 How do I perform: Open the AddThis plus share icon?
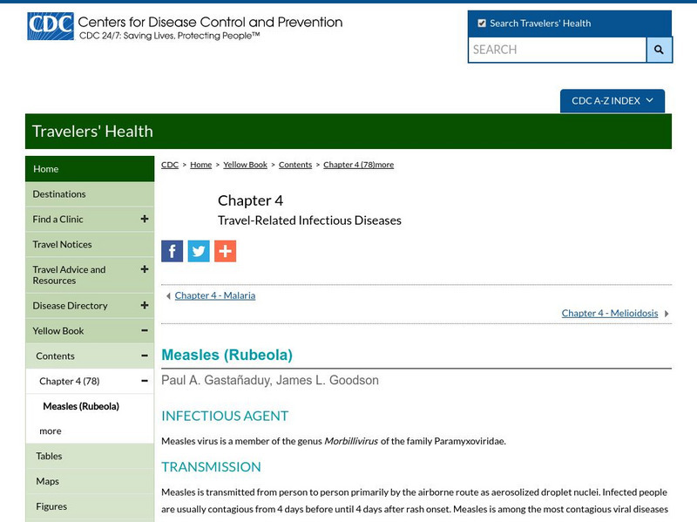click(225, 251)
